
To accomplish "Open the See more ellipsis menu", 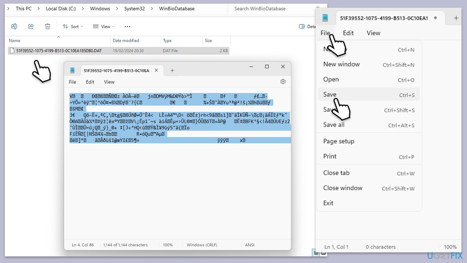I will coord(127,26).
